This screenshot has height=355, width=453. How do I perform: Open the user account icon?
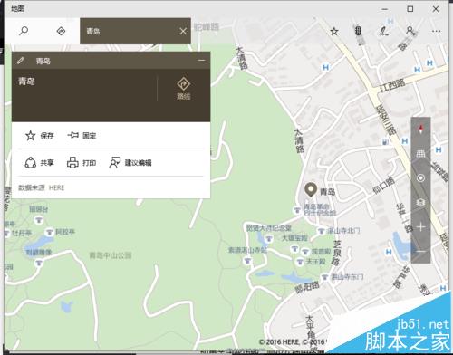click(x=410, y=31)
